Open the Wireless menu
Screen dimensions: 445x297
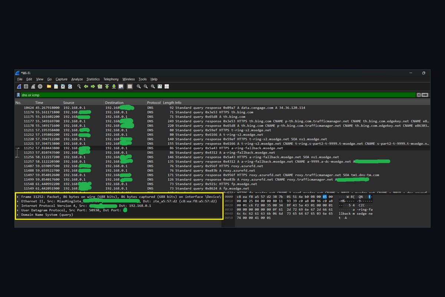coord(129,79)
